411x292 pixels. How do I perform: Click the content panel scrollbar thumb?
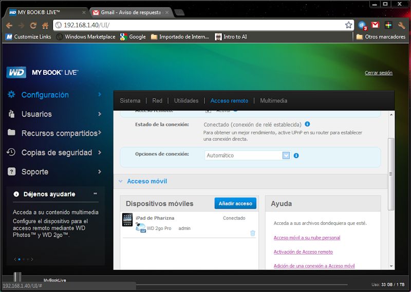(391, 174)
